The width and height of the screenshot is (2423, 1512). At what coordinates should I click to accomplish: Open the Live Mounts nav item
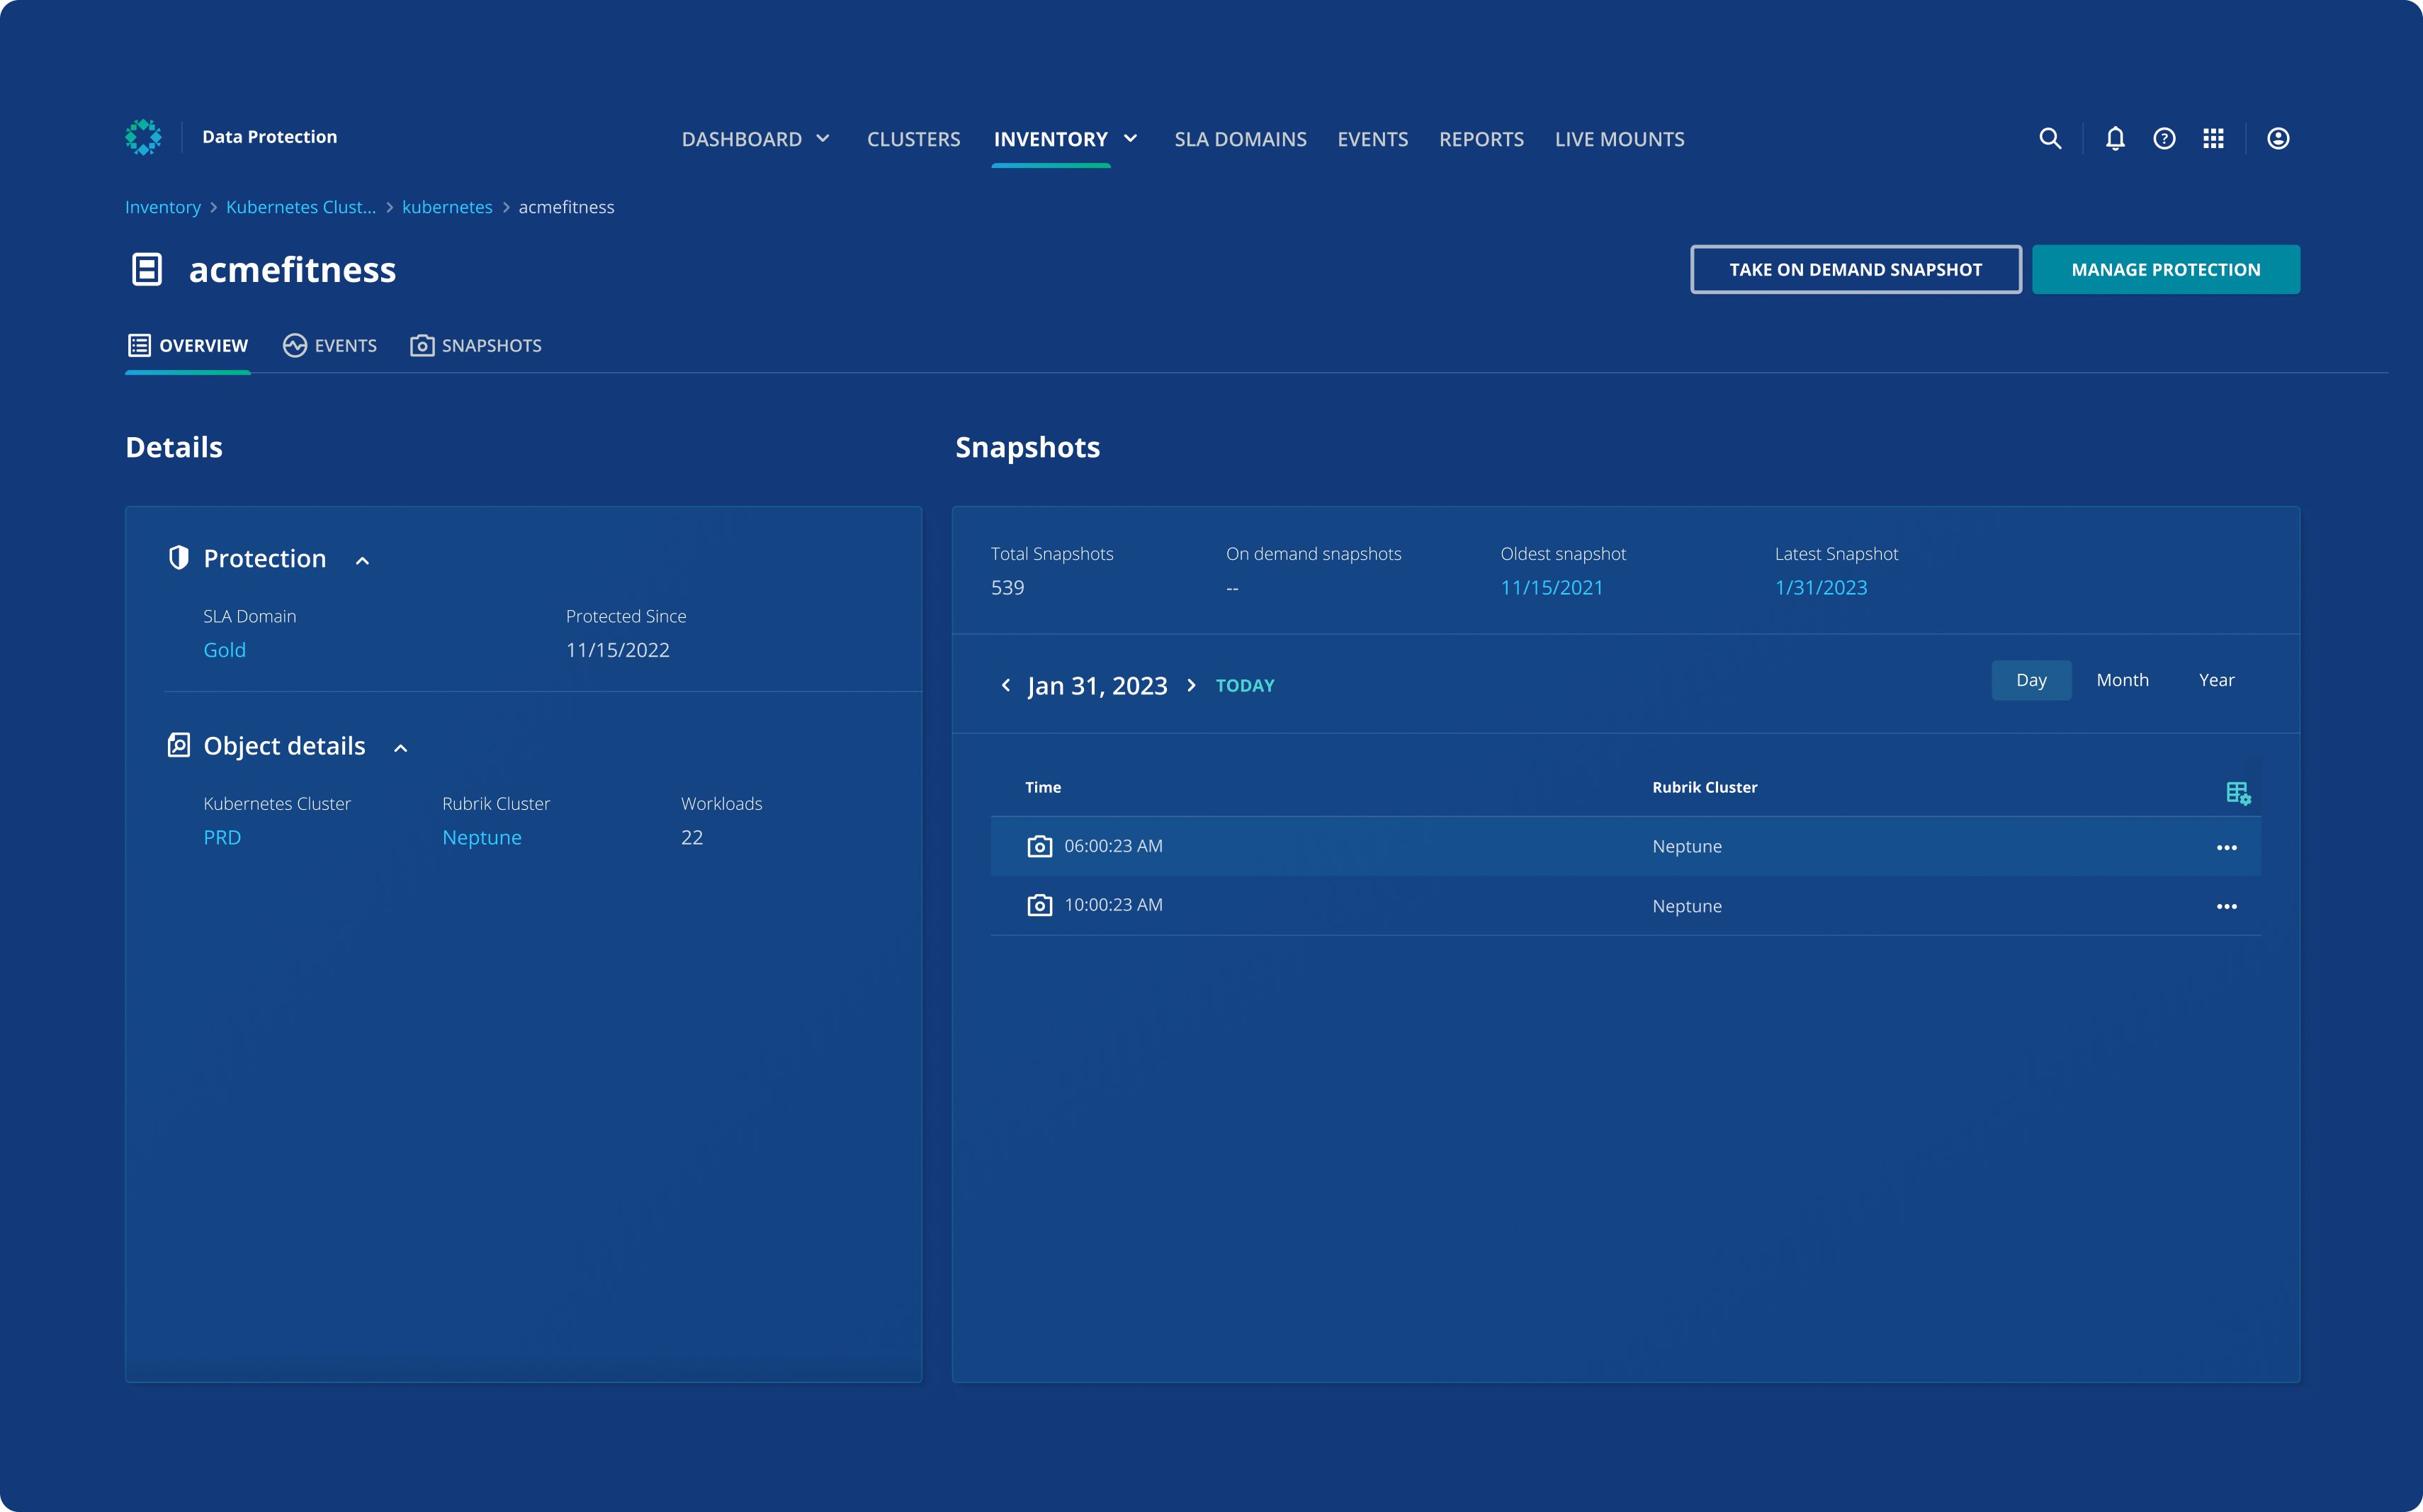tap(1619, 139)
